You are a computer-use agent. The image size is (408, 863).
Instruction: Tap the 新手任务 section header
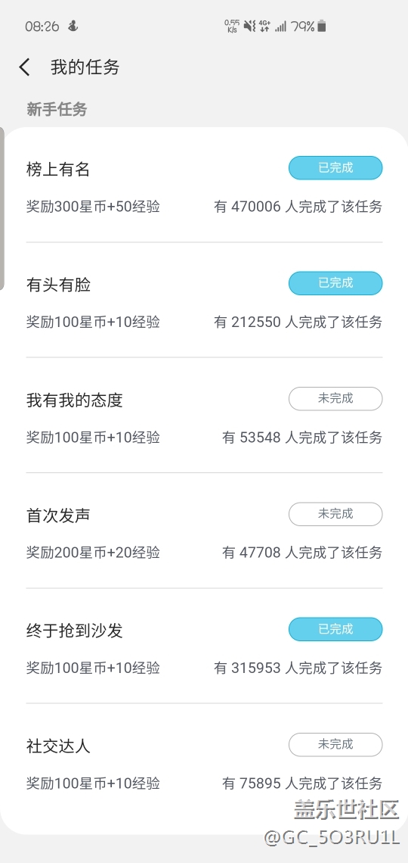[57, 109]
